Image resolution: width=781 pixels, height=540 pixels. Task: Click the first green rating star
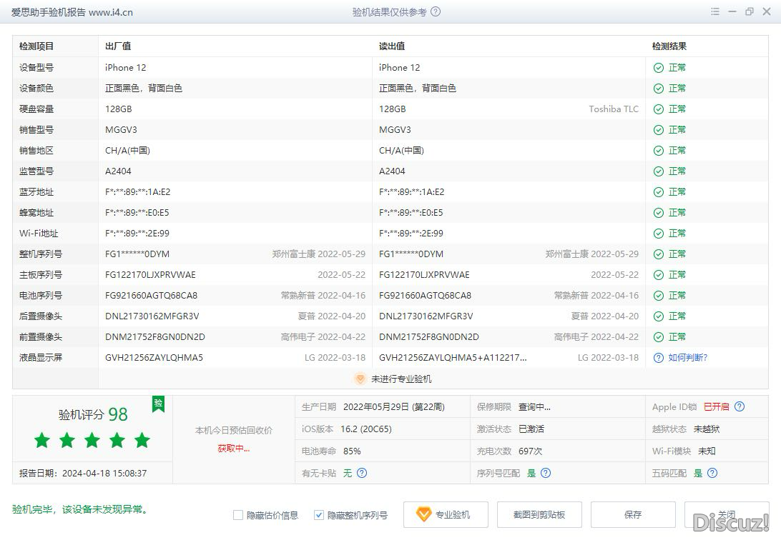click(x=42, y=440)
